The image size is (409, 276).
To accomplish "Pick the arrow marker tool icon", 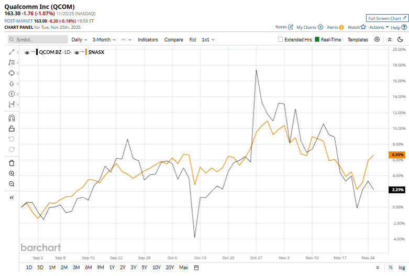I will (x=12, y=84).
